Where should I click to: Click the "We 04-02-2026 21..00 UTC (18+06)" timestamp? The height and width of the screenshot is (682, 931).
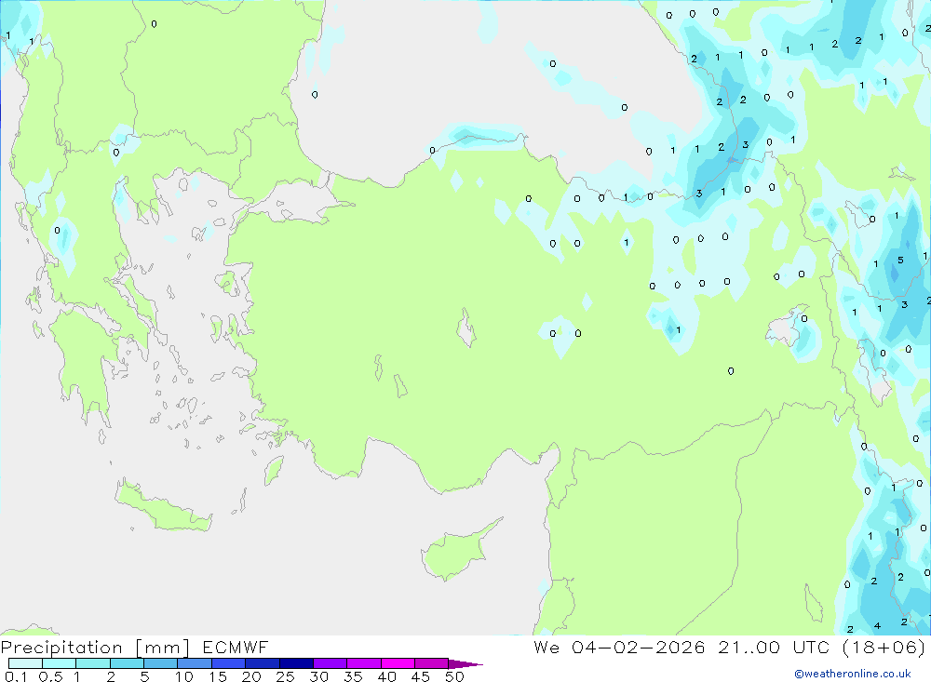point(730,647)
